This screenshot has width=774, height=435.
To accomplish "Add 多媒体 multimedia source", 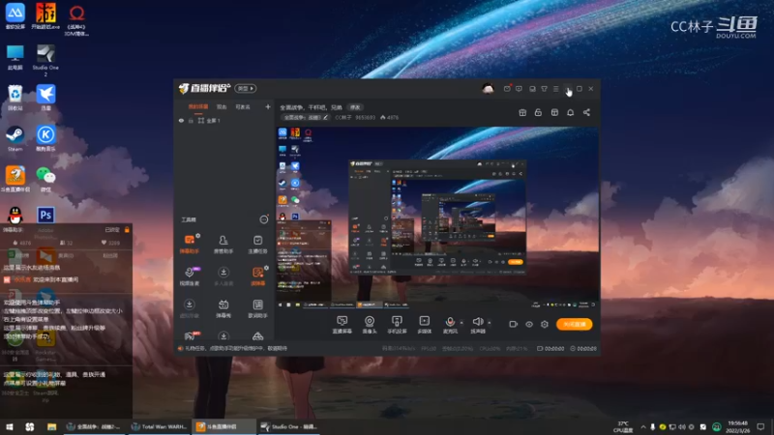I will [x=425, y=325].
